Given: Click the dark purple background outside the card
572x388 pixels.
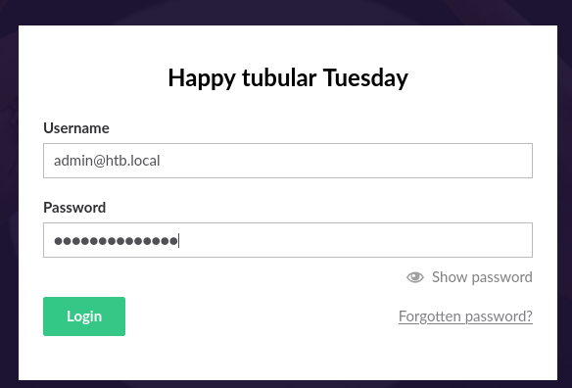Looking at the screenshot, I should tap(9, 193).
